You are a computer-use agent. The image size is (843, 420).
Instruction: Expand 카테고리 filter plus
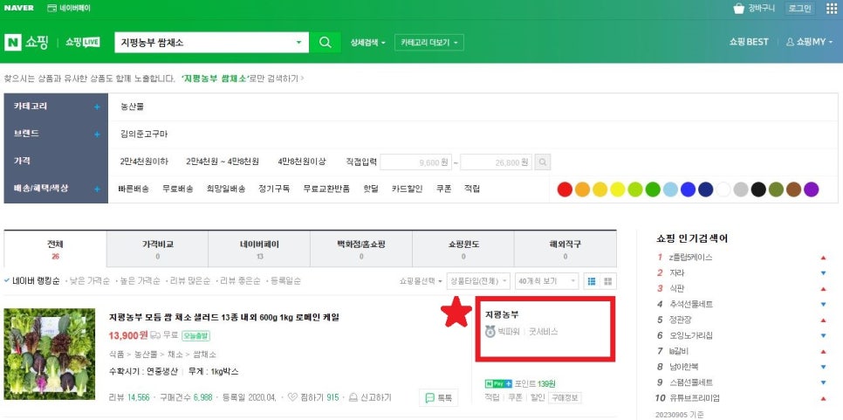97,107
